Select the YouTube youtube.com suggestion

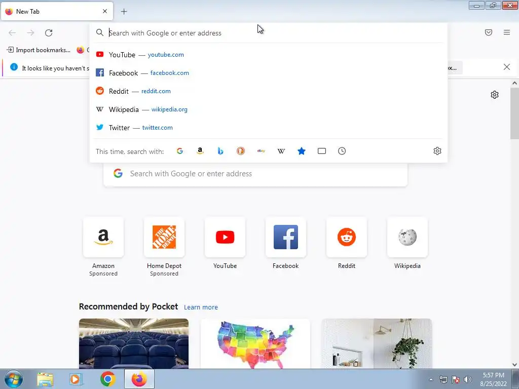tap(269, 55)
